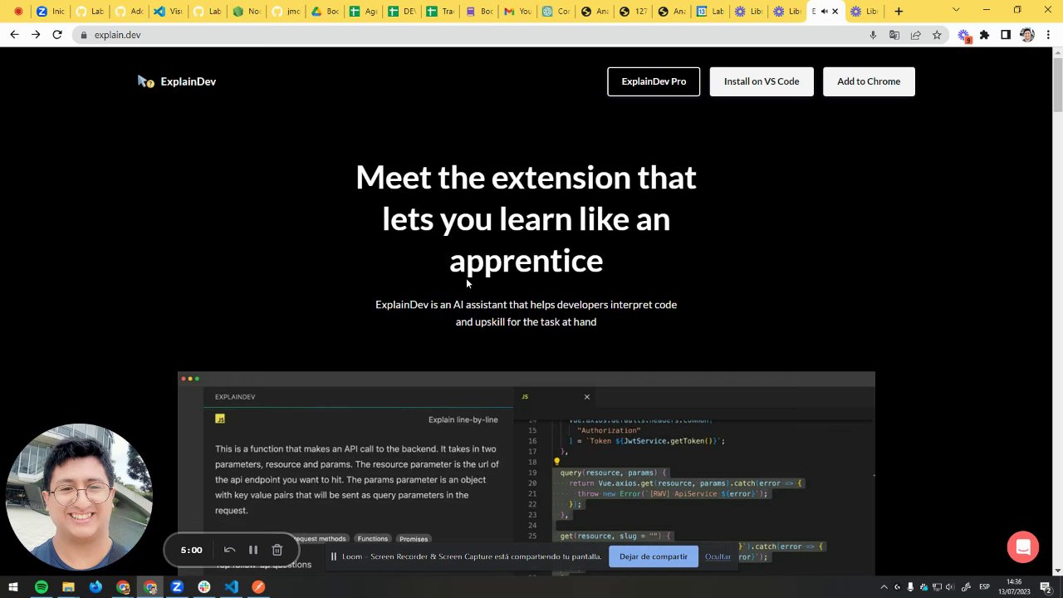The width and height of the screenshot is (1063, 598).
Task: Open Chrome's three-dot menu
Action: tap(1049, 35)
